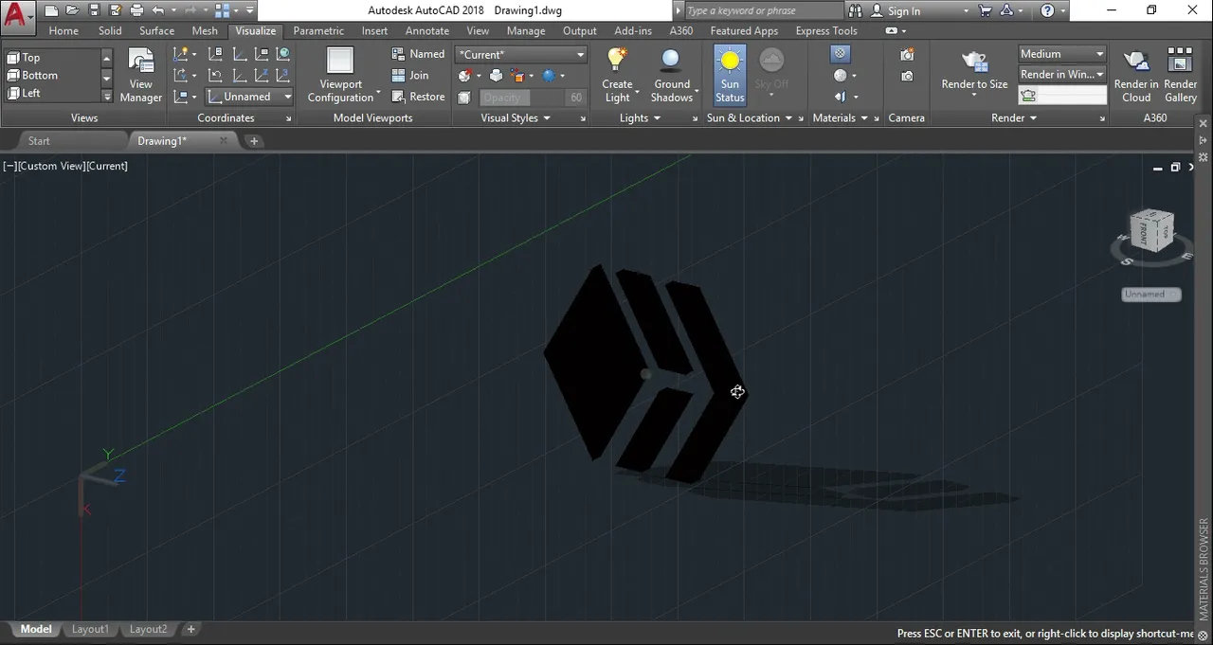
Task: Open the Unnamed UCS menu below ViewCube
Action: (x=1150, y=295)
